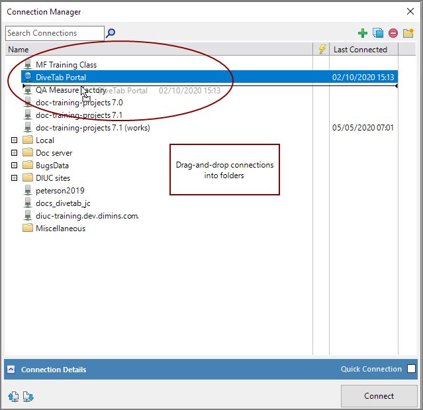Click the Miscellaneous folder icon
The width and height of the screenshot is (423, 410).
tap(28, 228)
